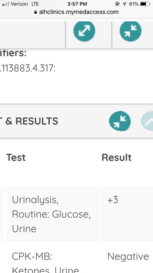Tap the alhclinics.mymedaccess.com address bar

[x=76, y=12]
